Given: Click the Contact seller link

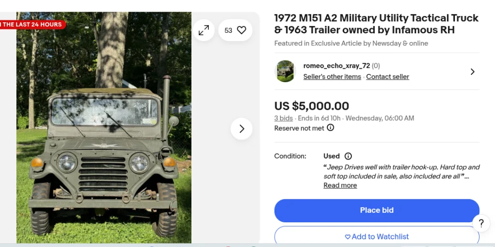Looking at the screenshot, I should point(387,76).
